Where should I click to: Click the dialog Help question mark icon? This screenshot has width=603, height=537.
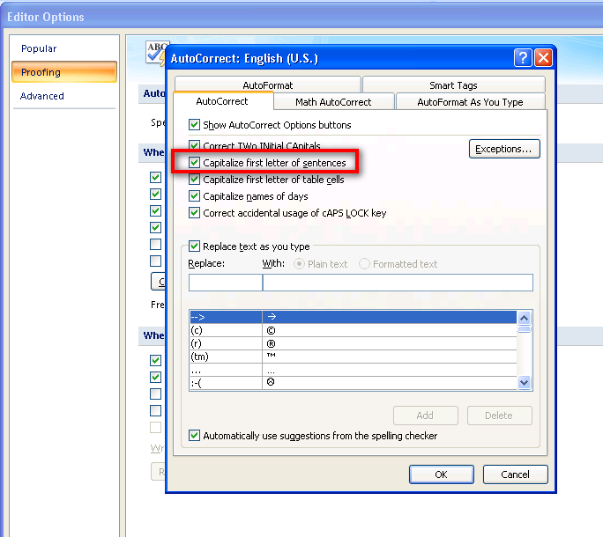(x=524, y=58)
